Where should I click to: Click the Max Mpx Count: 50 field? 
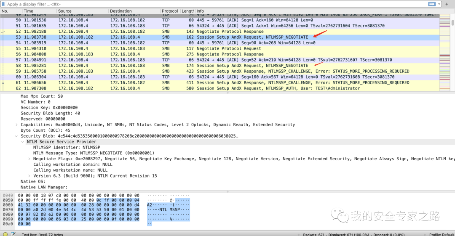42,96
